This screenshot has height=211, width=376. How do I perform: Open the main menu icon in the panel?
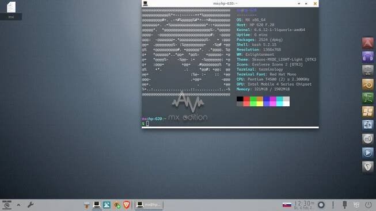[7, 205]
